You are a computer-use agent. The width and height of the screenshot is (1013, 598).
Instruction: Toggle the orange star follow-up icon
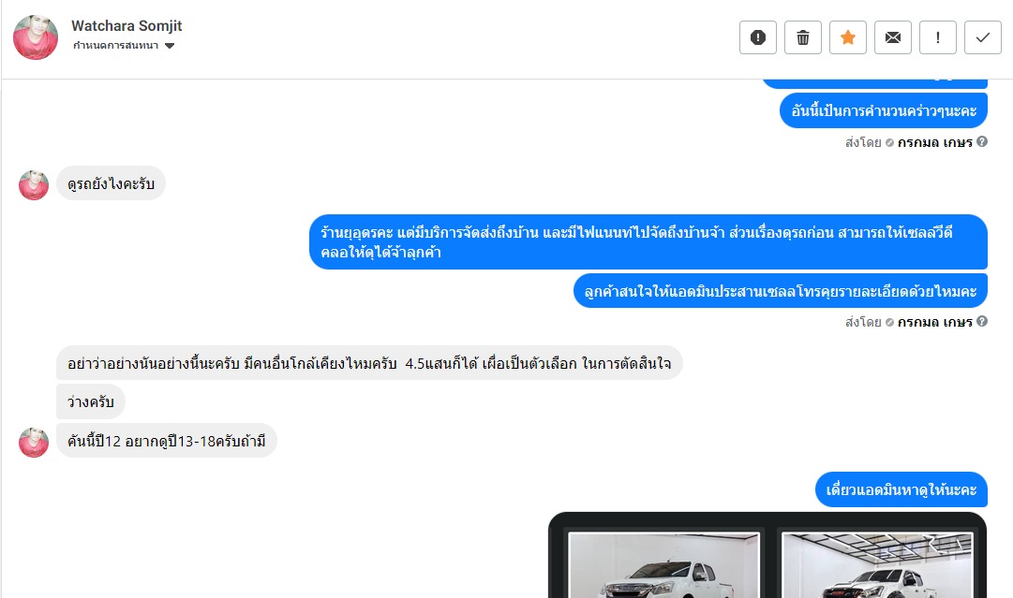click(x=848, y=37)
